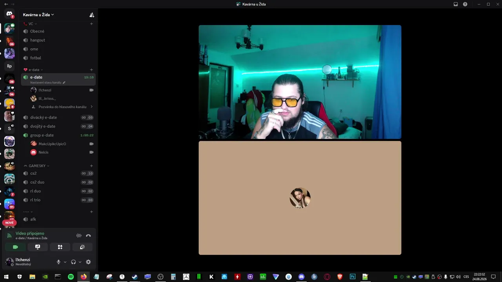Mute the microphone
502x282 pixels.
pyautogui.click(x=58, y=262)
